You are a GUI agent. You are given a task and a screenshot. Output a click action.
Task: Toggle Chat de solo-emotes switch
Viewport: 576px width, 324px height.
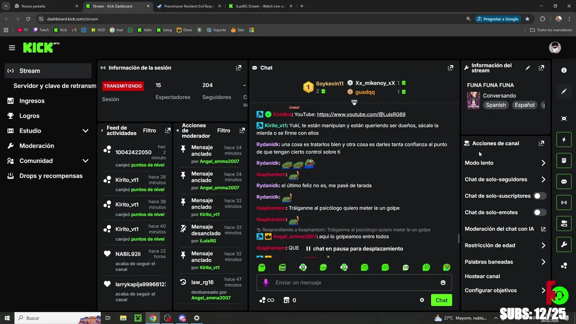(540, 212)
